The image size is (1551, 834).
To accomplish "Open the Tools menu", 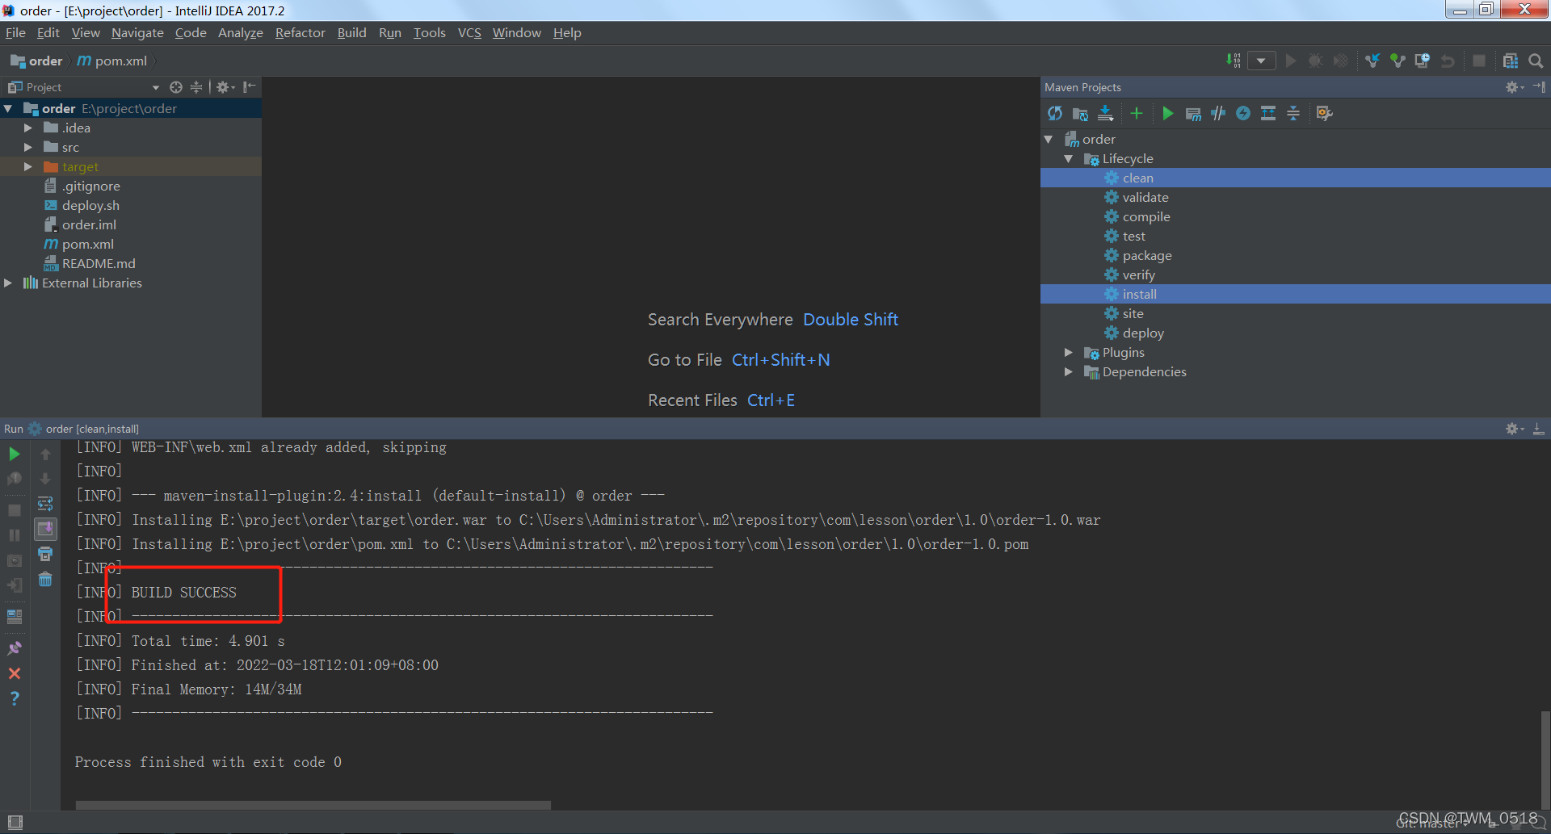I will [x=429, y=33].
